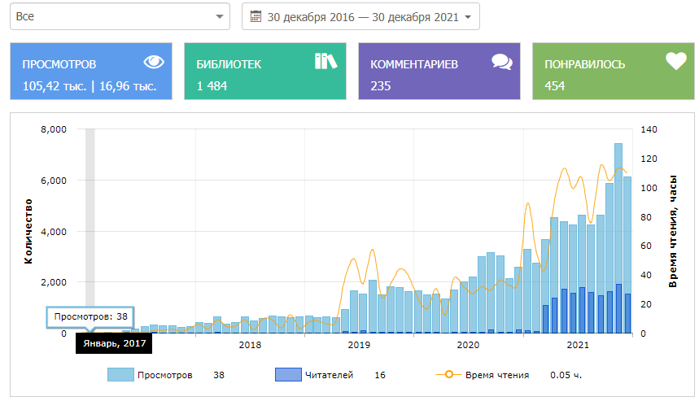Screen dimensions: 699x401
Task: Click the dropdown arrow of 'Все' selector
Action: tap(220, 16)
